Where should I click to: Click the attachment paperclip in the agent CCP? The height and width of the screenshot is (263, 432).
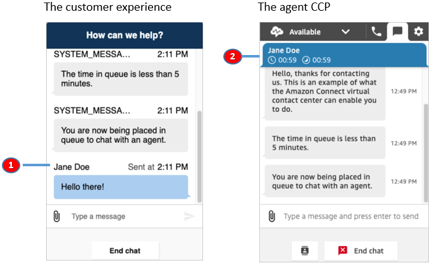click(x=272, y=216)
